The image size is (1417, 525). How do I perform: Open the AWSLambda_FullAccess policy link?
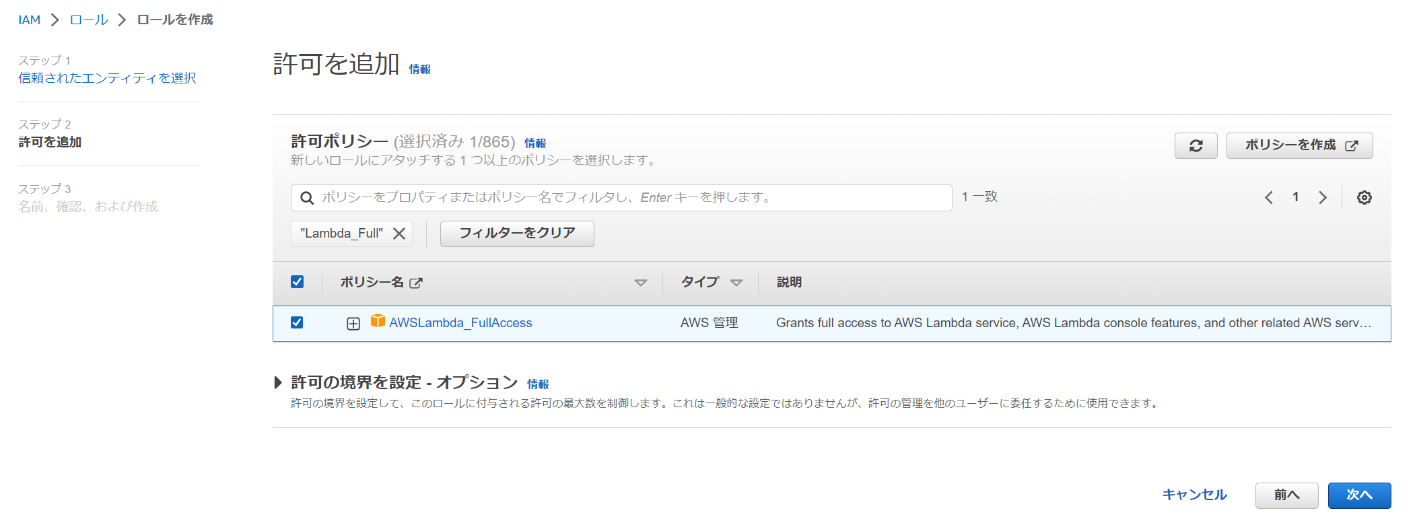click(460, 323)
